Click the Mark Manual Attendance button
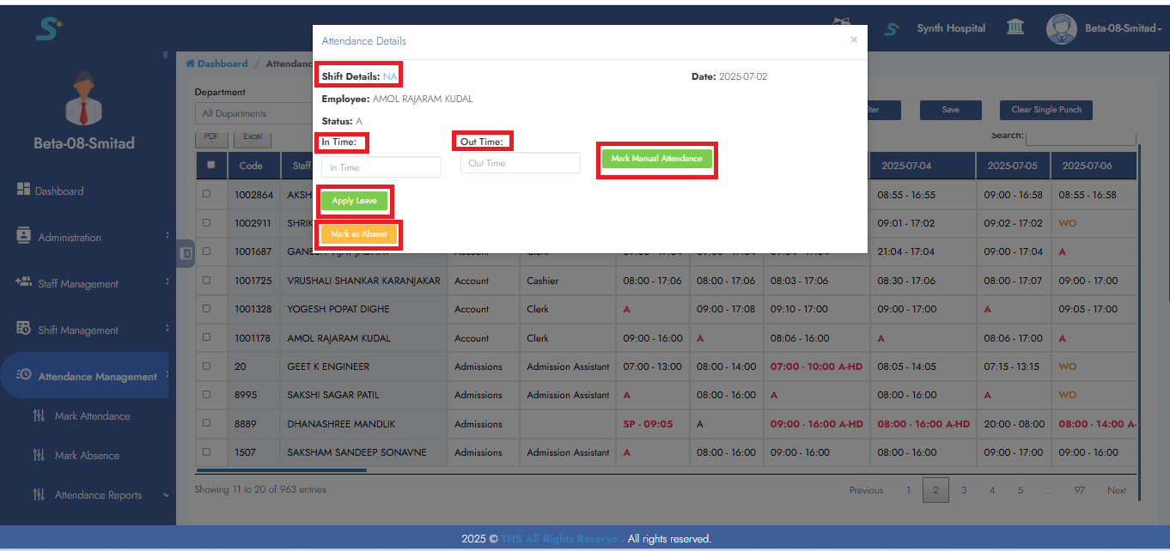1170x551 pixels. click(657, 159)
